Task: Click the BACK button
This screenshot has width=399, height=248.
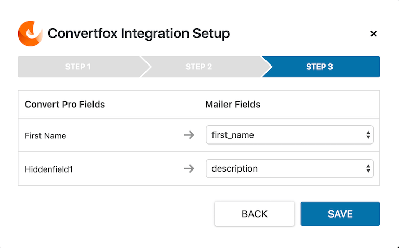Action: tap(255, 214)
